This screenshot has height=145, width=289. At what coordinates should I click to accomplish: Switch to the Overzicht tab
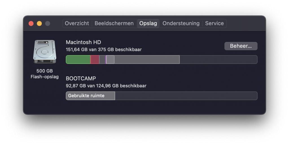(x=77, y=23)
